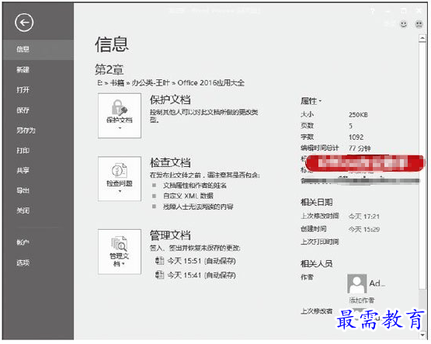The width and height of the screenshot is (431, 344).
Task: Click the 办公类-王叶 path segment
Action: click(x=151, y=83)
